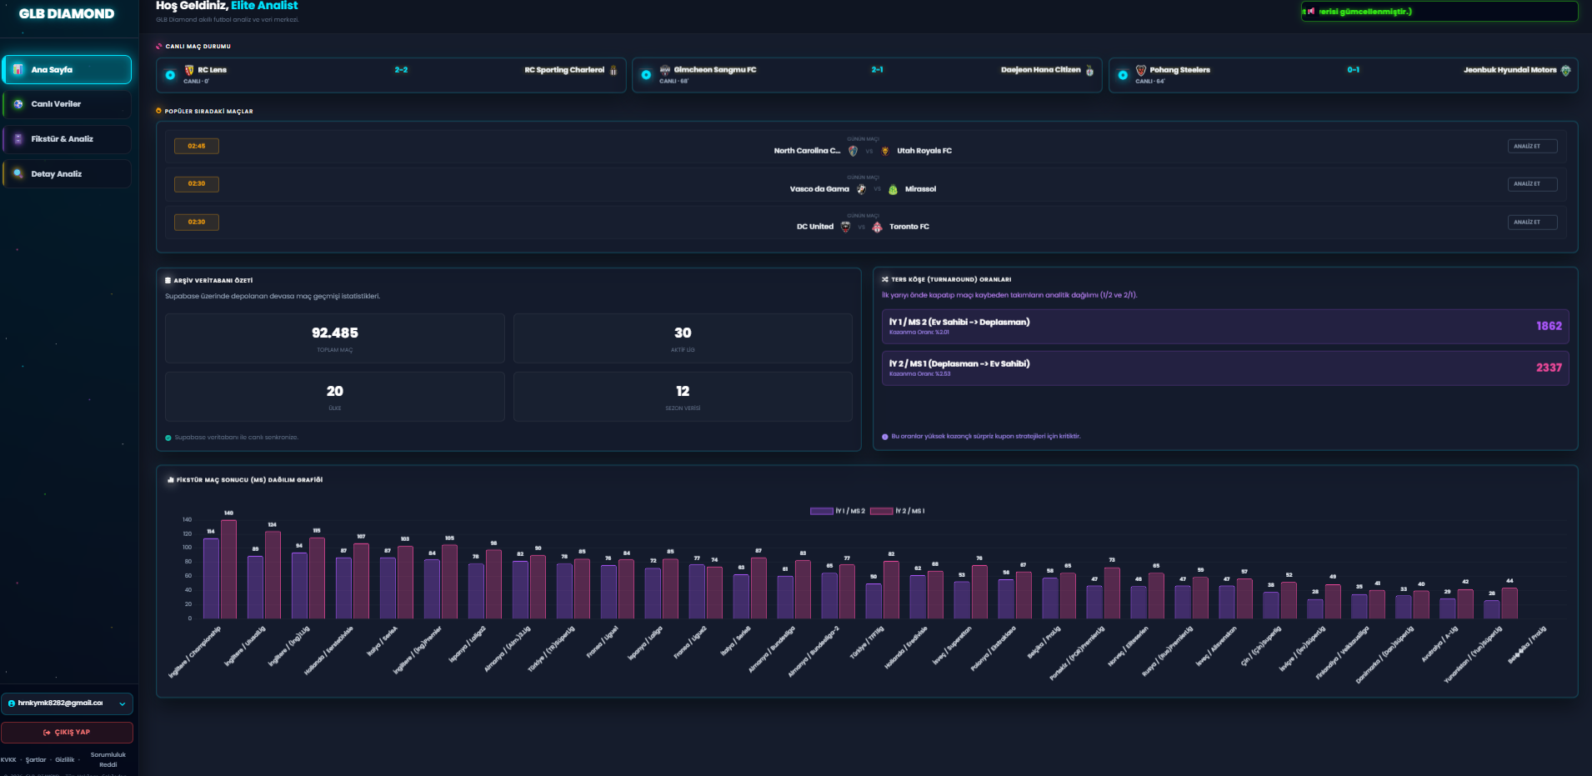Click the Mirassol team name
The height and width of the screenshot is (776, 1592).
(x=921, y=189)
